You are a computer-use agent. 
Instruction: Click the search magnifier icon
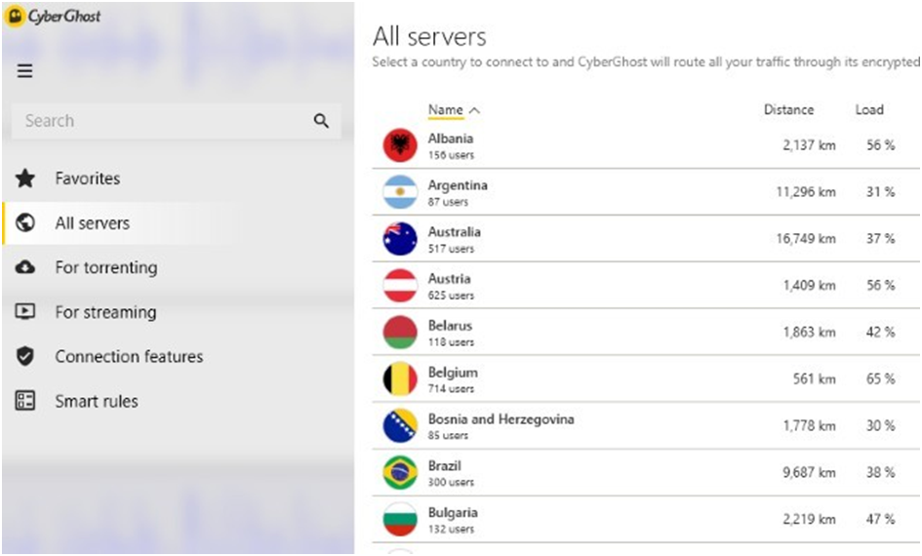click(321, 121)
